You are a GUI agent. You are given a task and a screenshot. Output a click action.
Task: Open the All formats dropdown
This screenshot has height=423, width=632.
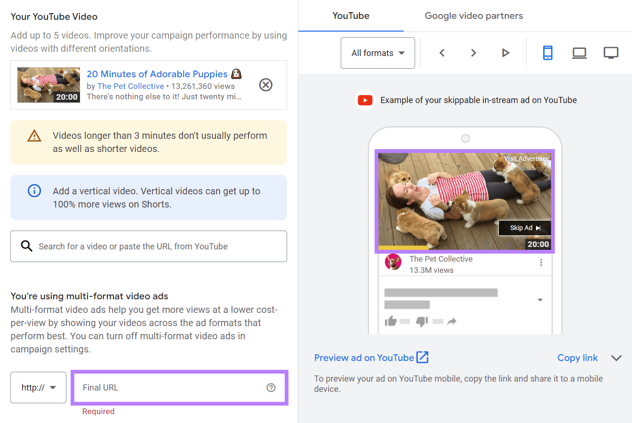pos(377,53)
